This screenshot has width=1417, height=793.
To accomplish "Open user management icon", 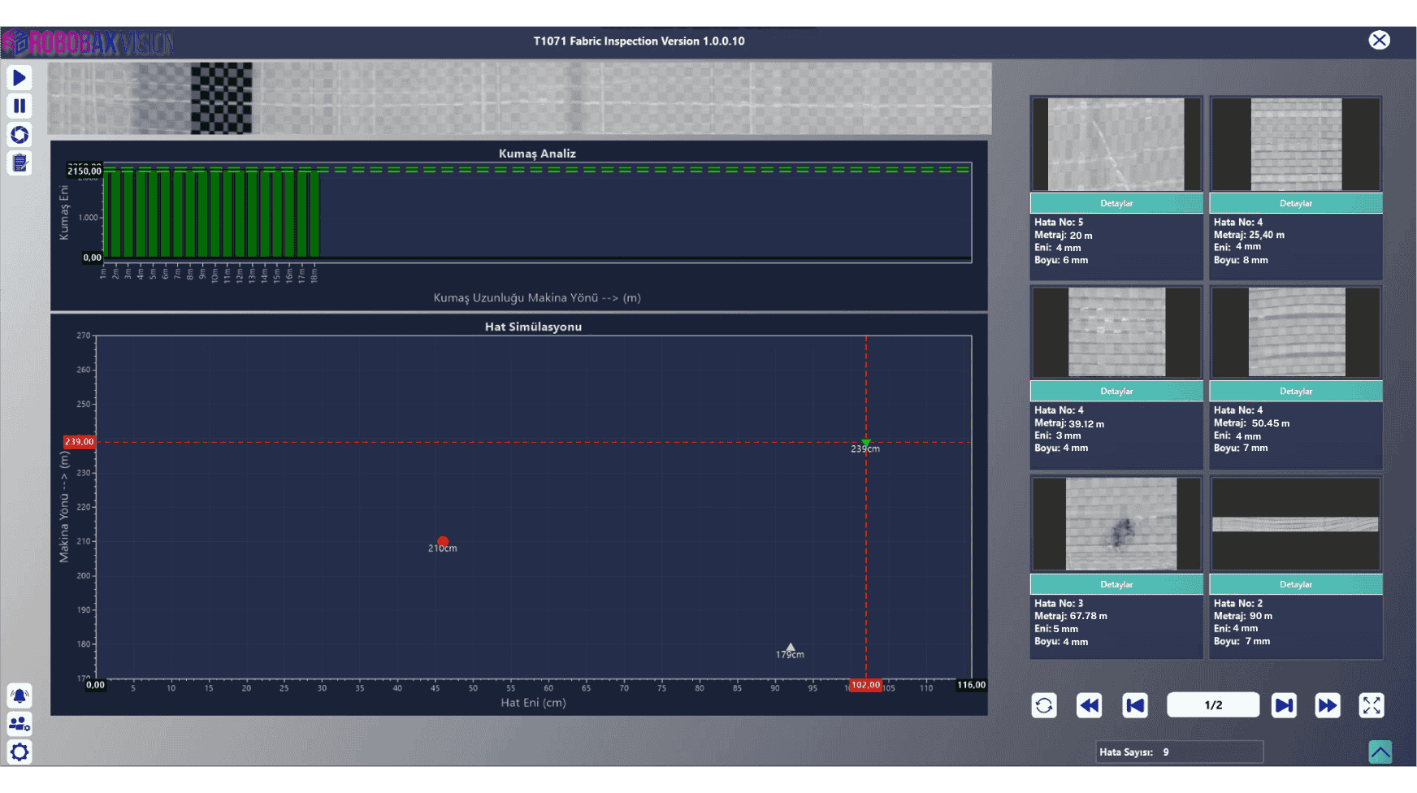I will [19, 724].
